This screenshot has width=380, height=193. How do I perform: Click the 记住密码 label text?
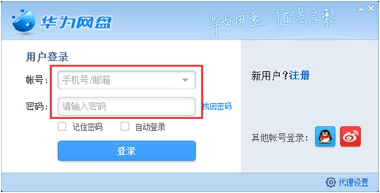[x=87, y=127]
